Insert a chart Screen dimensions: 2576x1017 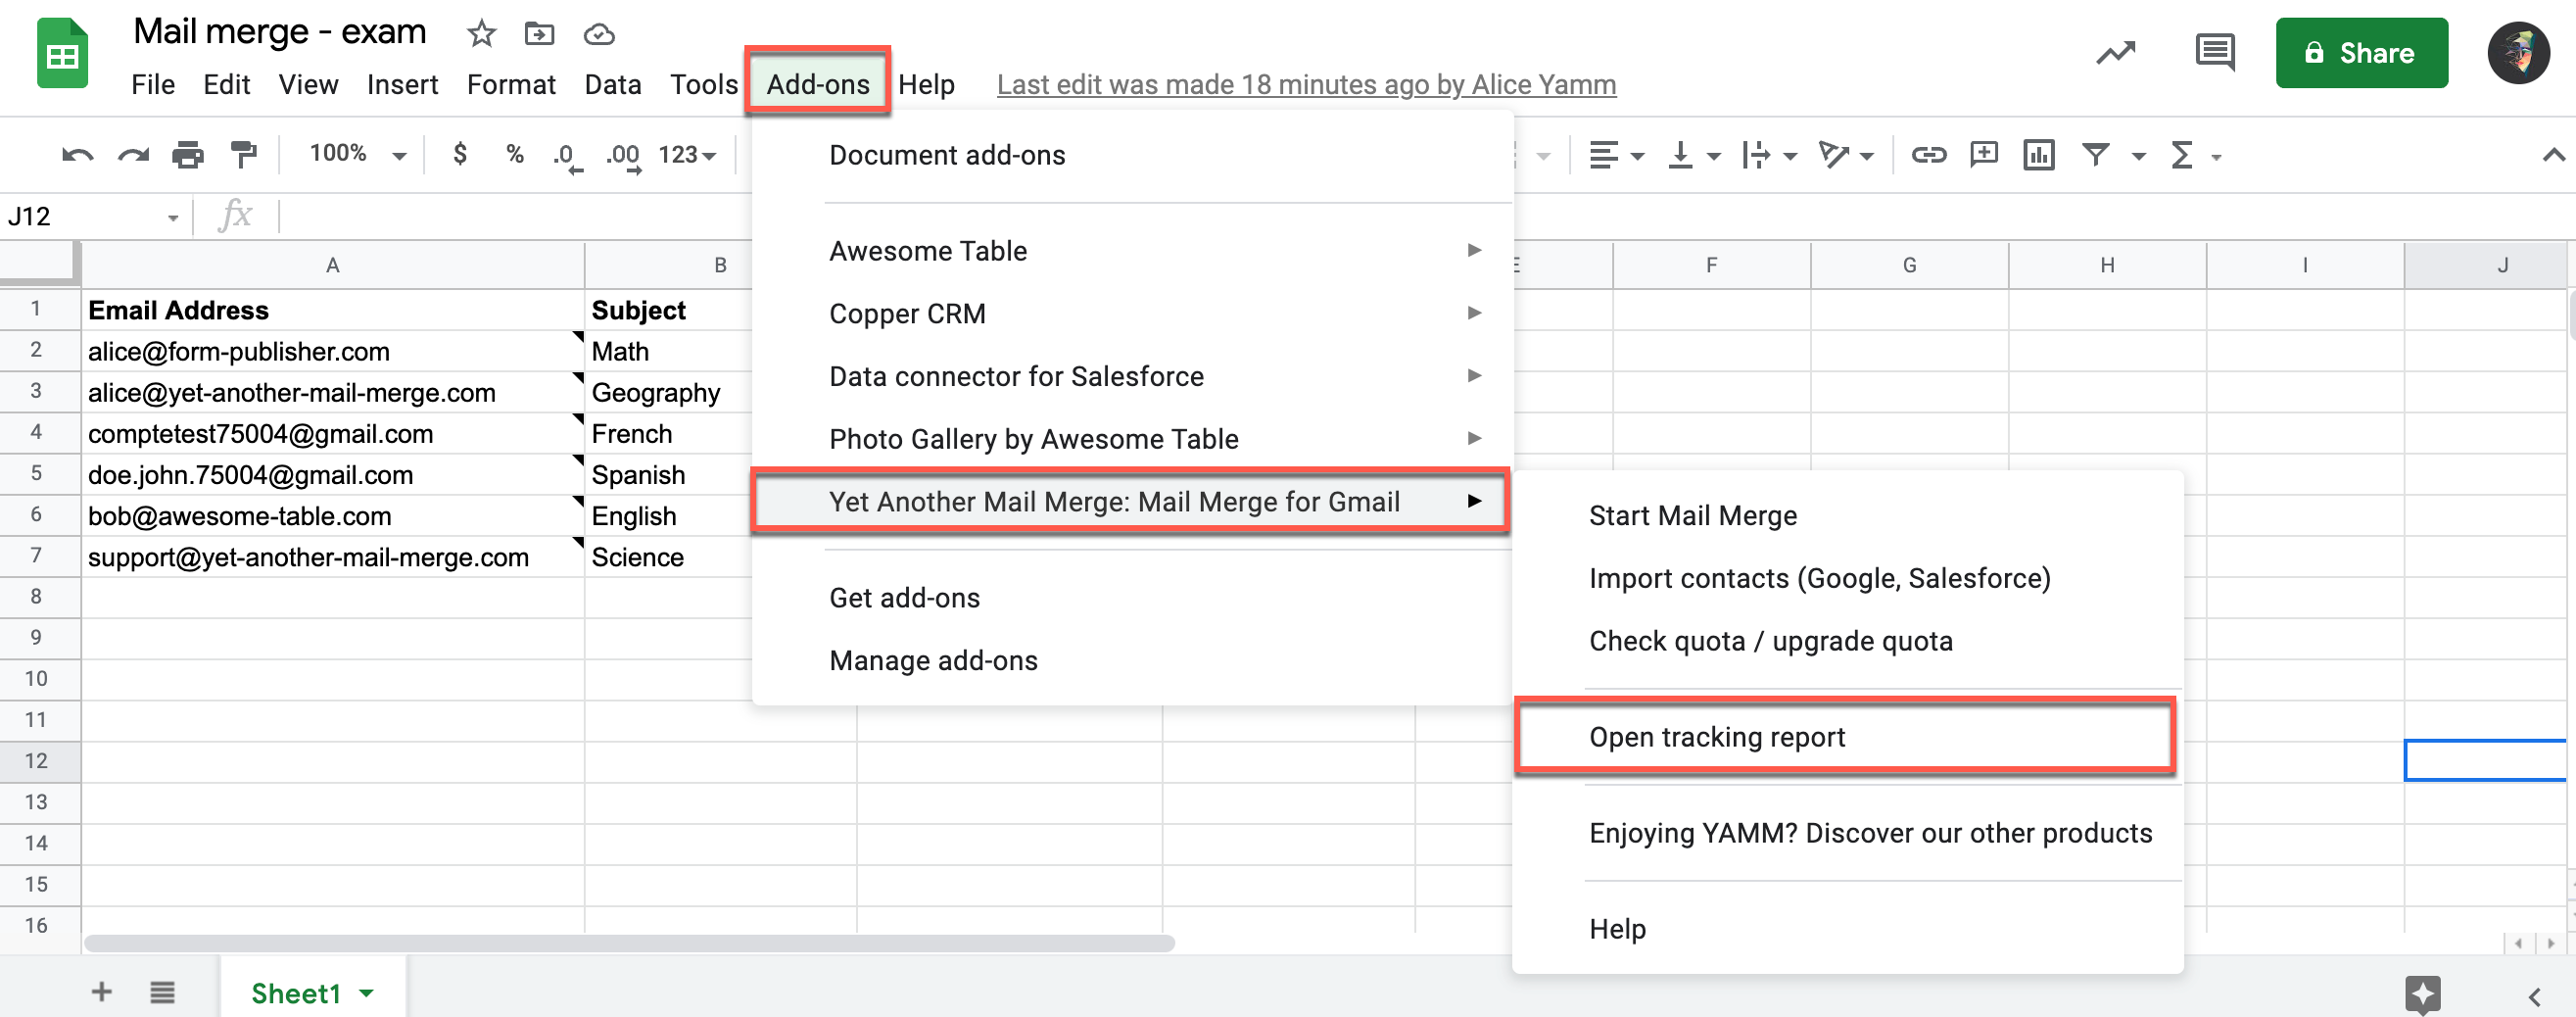click(x=2038, y=153)
